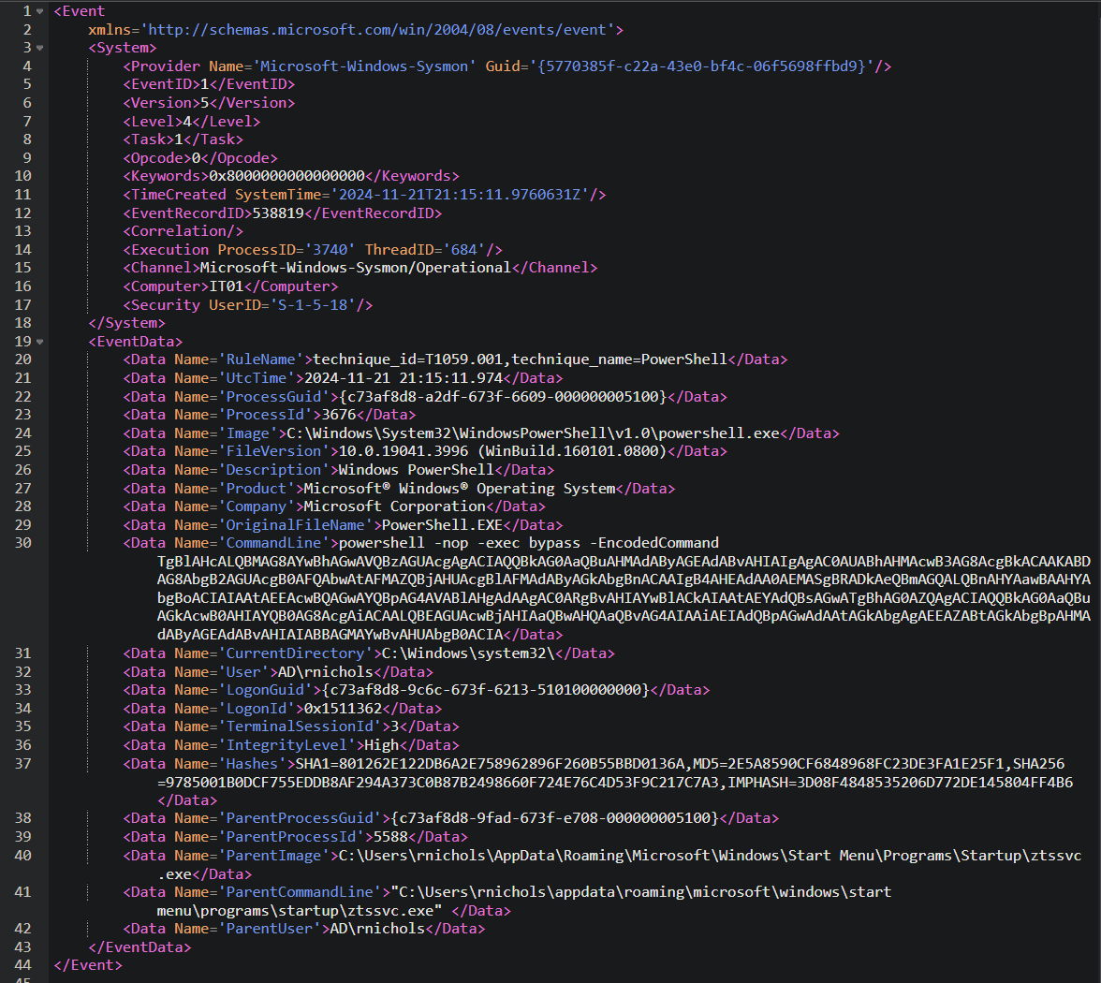The image size is (1101, 983).
Task: Click line number 44 in the gutter
Action: [23, 965]
